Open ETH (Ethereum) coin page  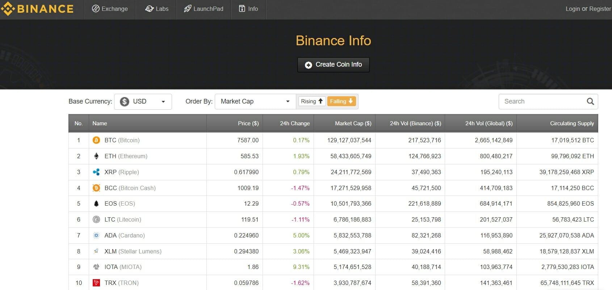(126, 156)
